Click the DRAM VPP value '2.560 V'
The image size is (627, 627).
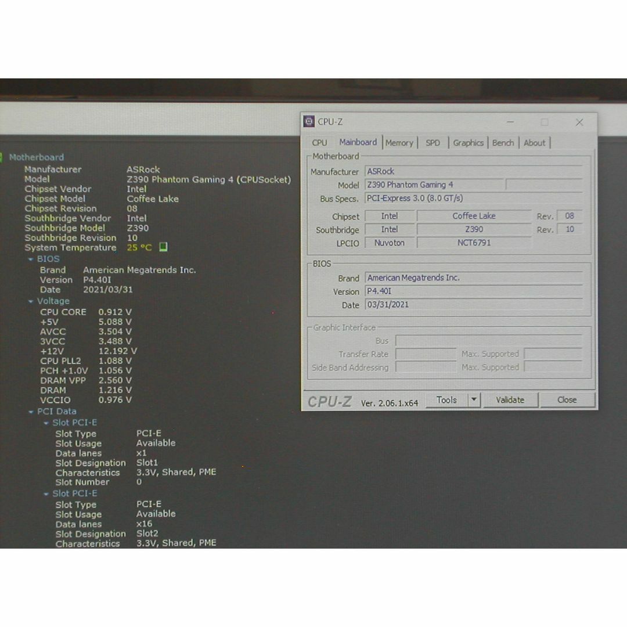click(115, 380)
